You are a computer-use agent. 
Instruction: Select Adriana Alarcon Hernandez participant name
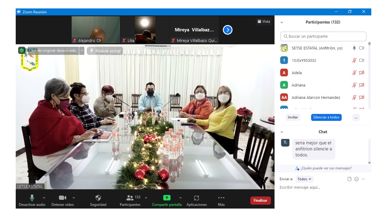click(316, 97)
